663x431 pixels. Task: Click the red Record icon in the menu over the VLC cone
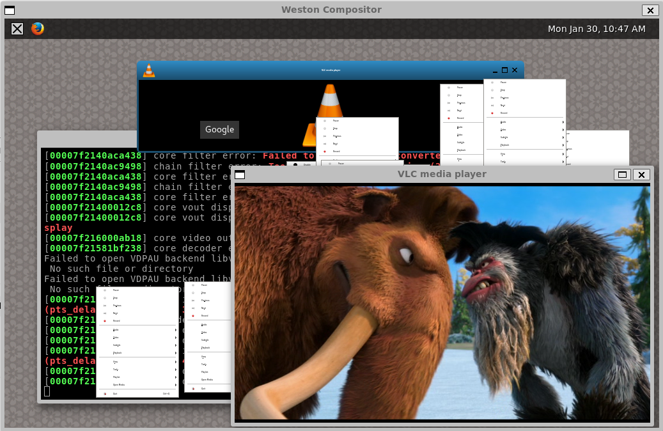point(325,151)
